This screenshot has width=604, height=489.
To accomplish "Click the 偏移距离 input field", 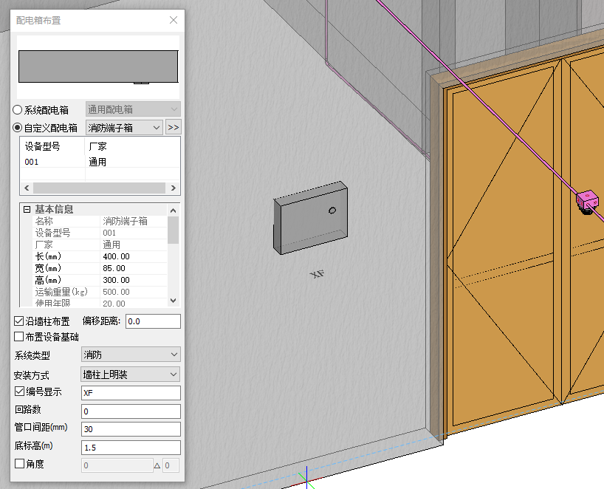I will pos(153,321).
